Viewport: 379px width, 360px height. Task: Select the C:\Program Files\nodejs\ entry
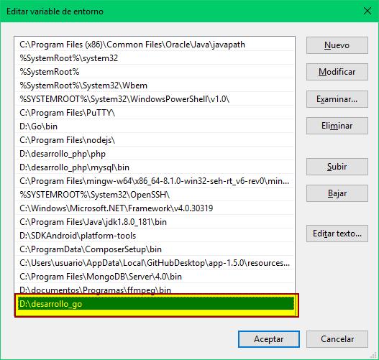155,140
